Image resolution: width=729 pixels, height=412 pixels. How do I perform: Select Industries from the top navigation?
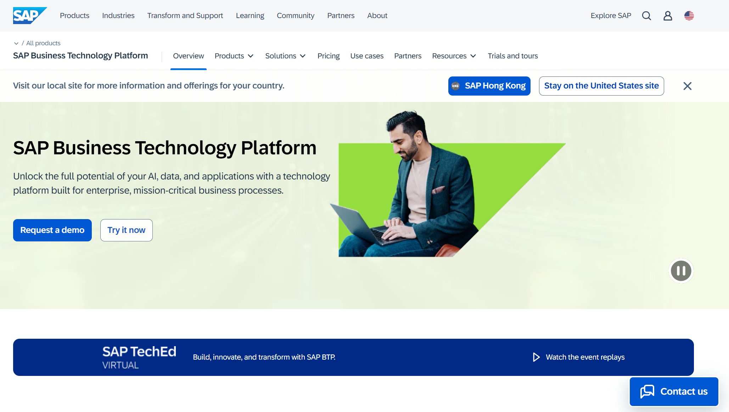tap(118, 16)
